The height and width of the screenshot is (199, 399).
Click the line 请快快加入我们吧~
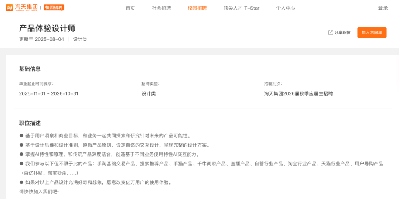40,191
